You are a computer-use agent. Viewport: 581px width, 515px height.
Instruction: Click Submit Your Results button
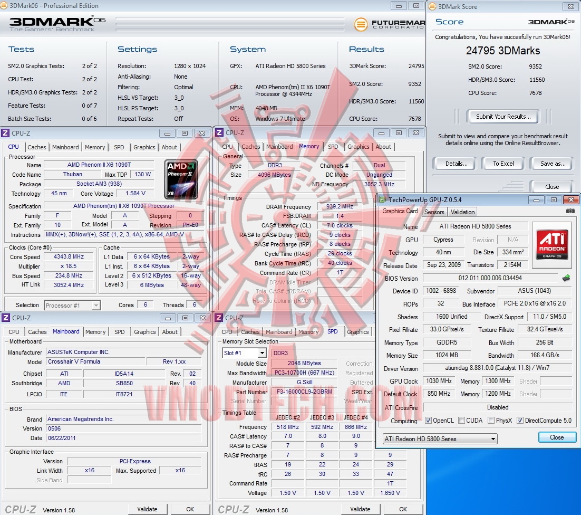tap(503, 117)
